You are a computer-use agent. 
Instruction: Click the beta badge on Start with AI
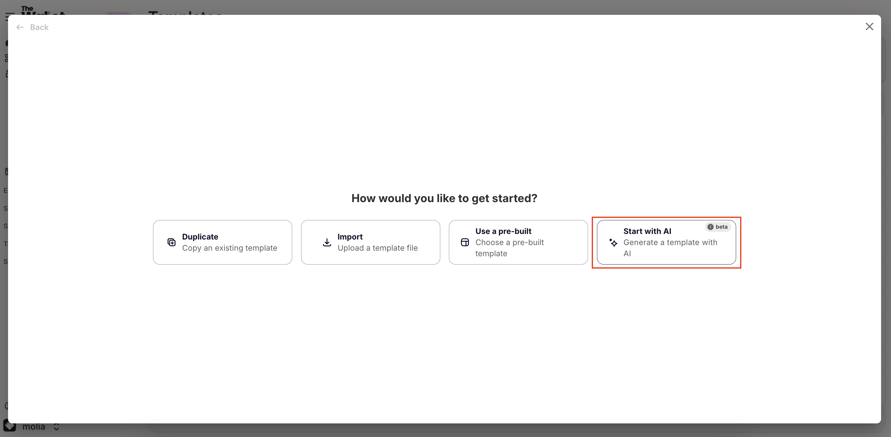(717, 227)
